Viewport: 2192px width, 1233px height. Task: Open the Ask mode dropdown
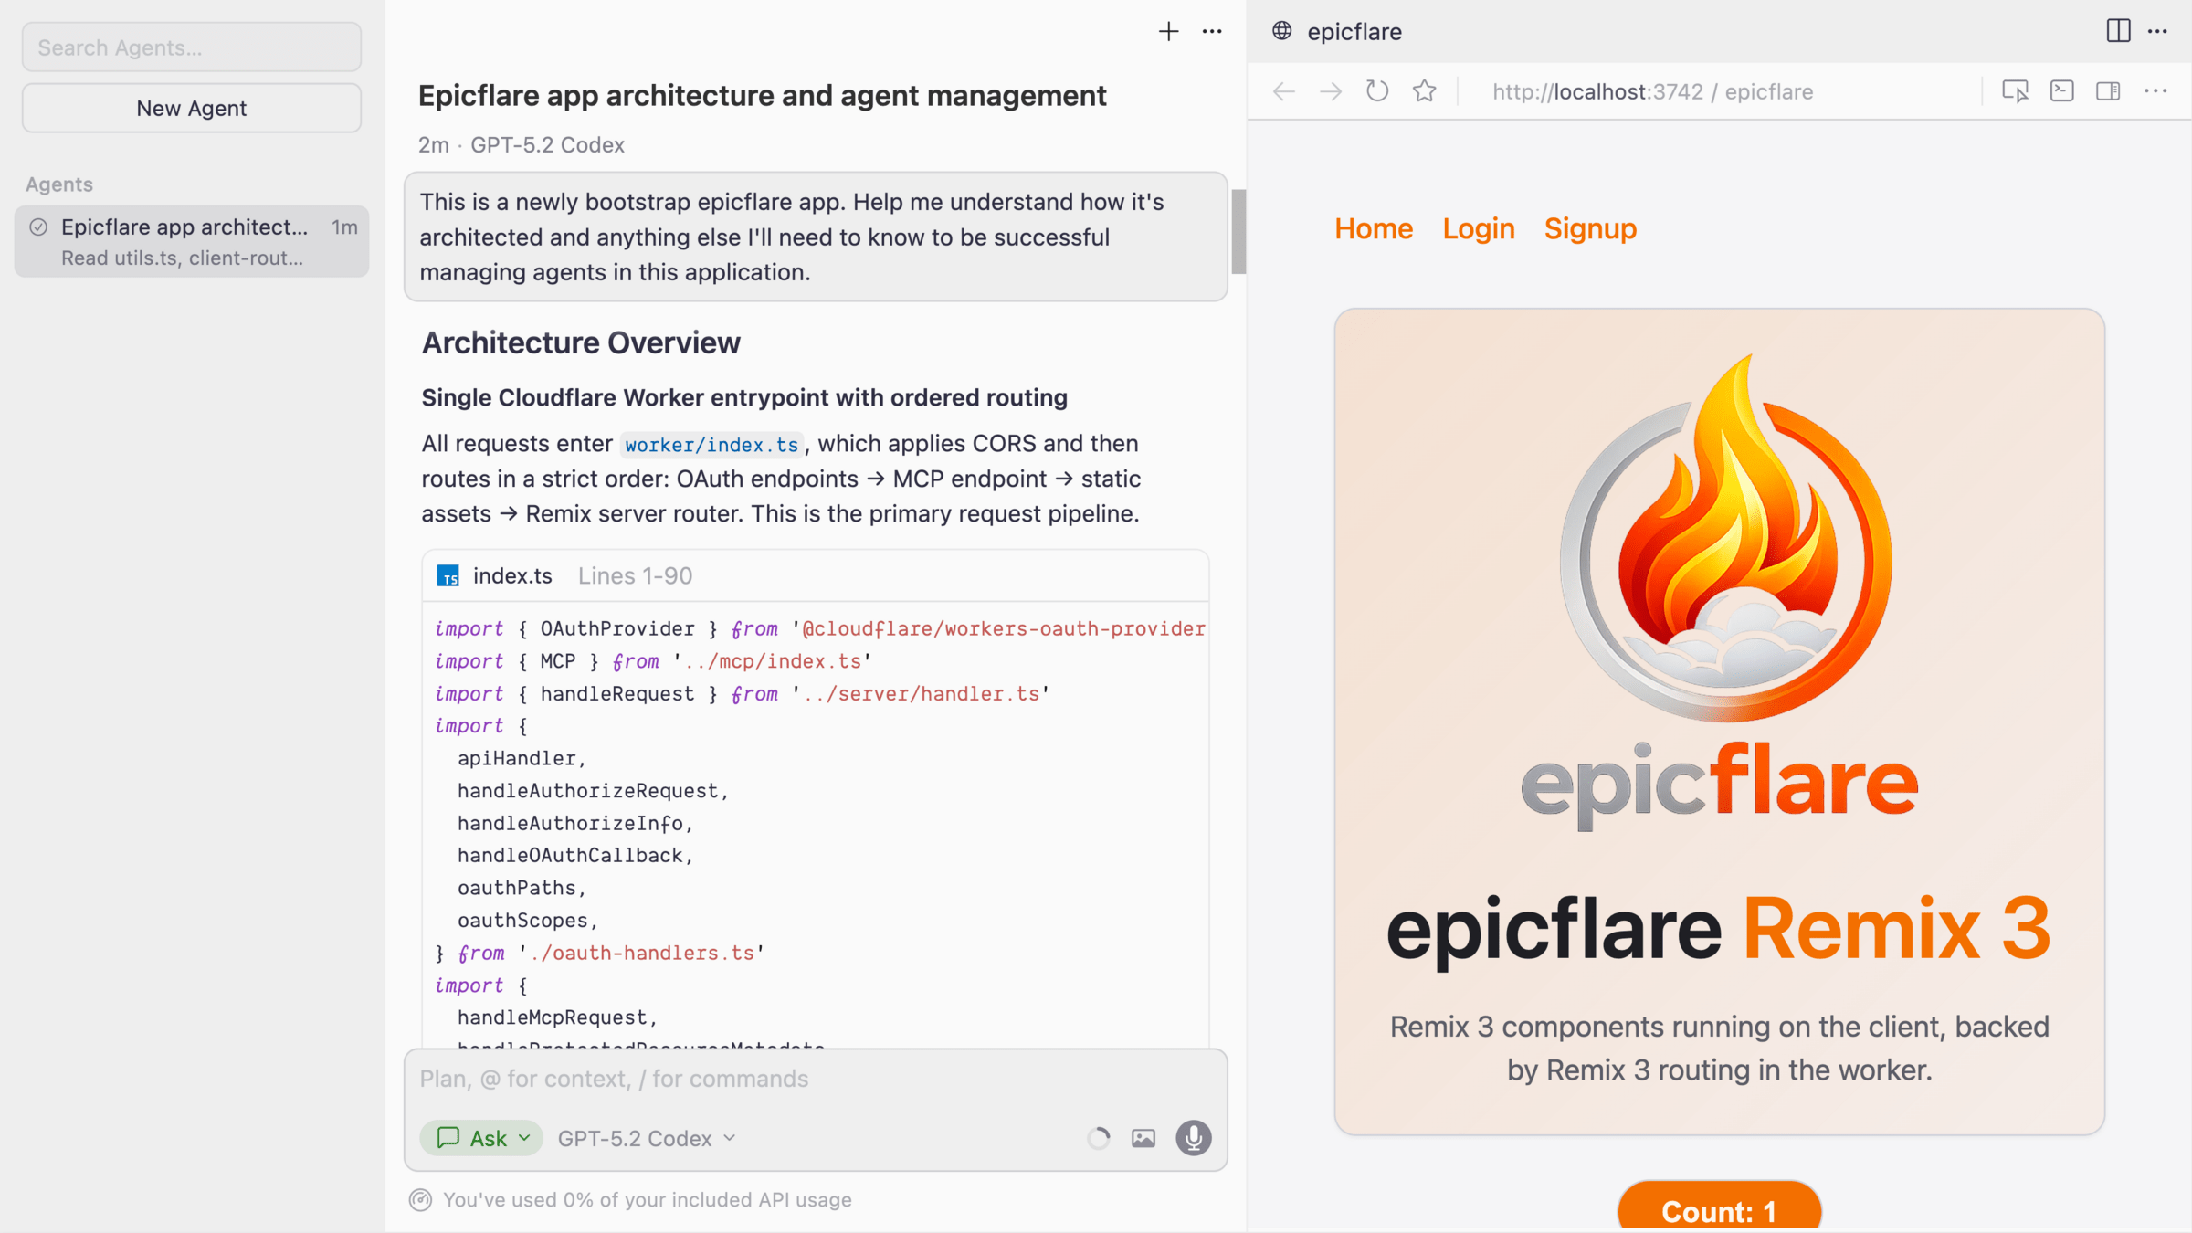pos(482,1138)
